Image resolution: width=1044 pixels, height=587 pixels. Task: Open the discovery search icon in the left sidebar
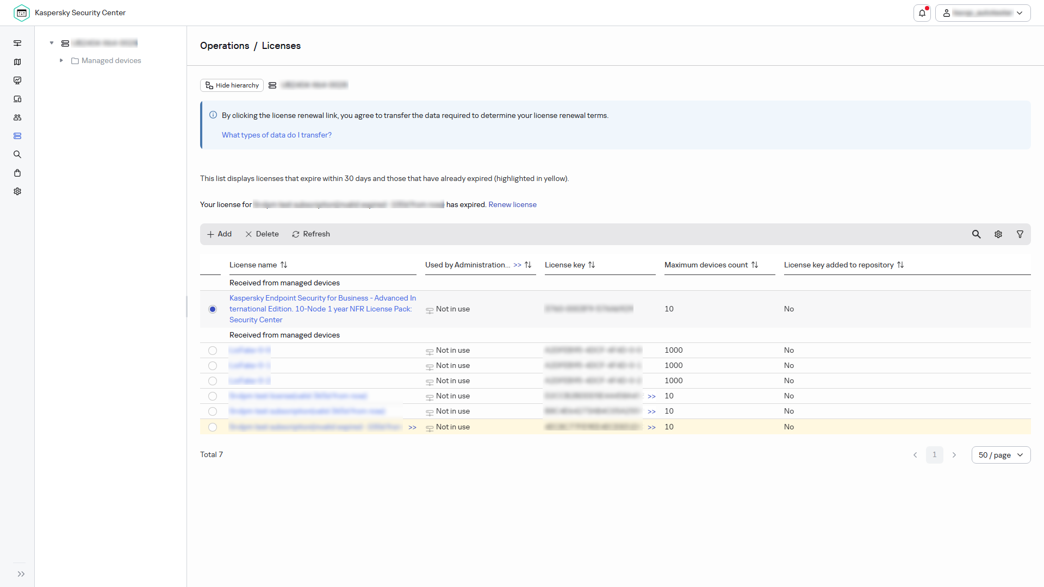pos(17,154)
